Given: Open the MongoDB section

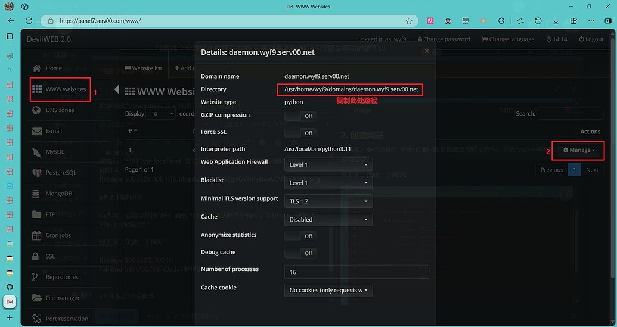Looking at the screenshot, I should click(x=52, y=194).
